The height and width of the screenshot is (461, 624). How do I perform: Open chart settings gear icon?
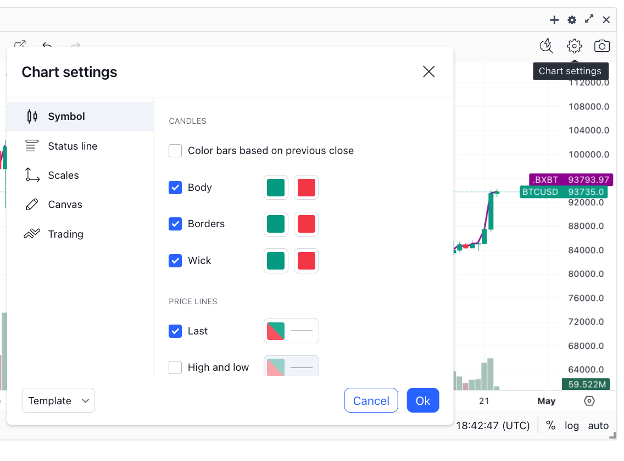(x=574, y=46)
